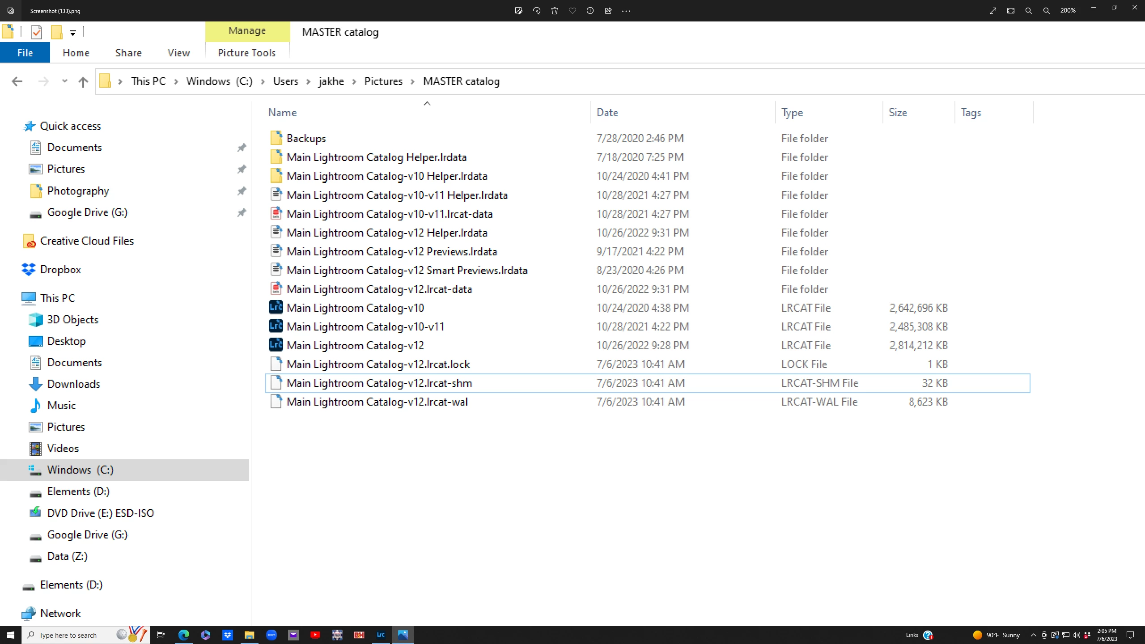Toggle the speaker volume icon in tray

pyautogui.click(x=1076, y=635)
